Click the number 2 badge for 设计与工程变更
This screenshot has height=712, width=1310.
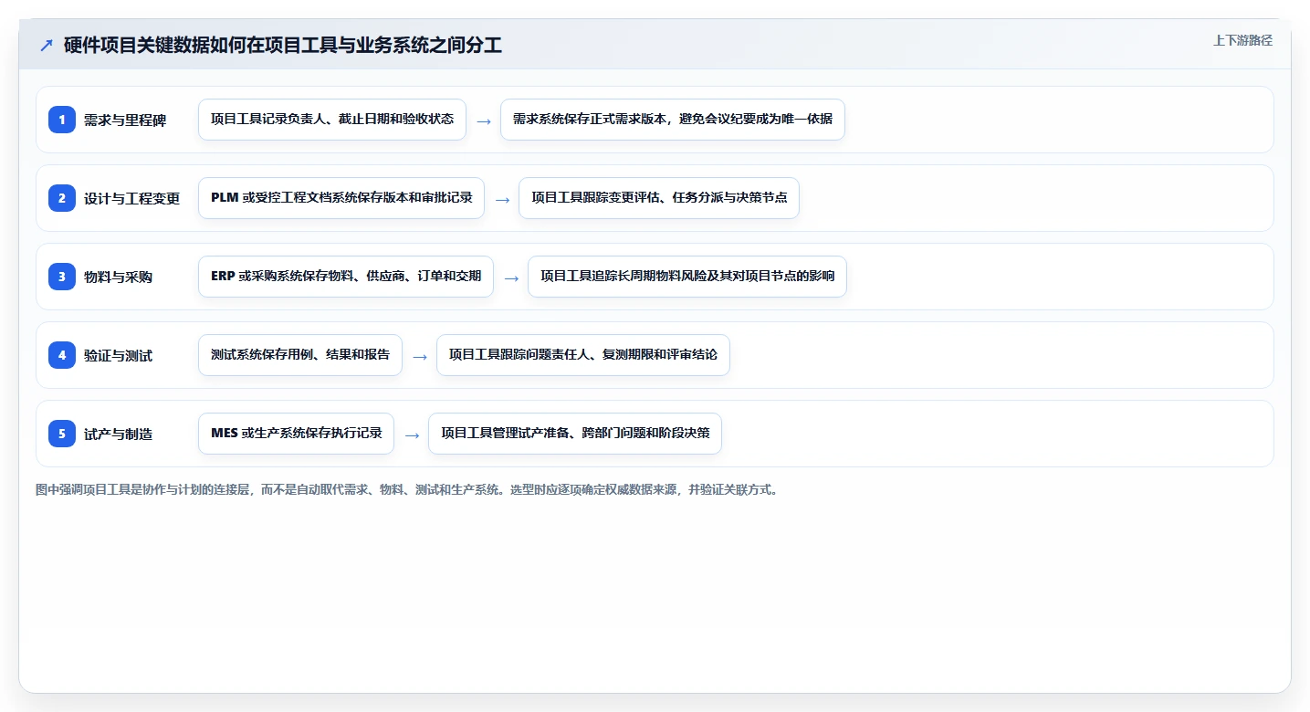62,198
